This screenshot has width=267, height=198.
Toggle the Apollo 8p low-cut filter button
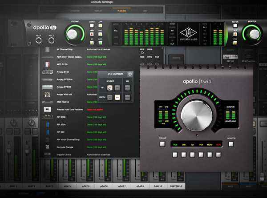click(100, 26)
